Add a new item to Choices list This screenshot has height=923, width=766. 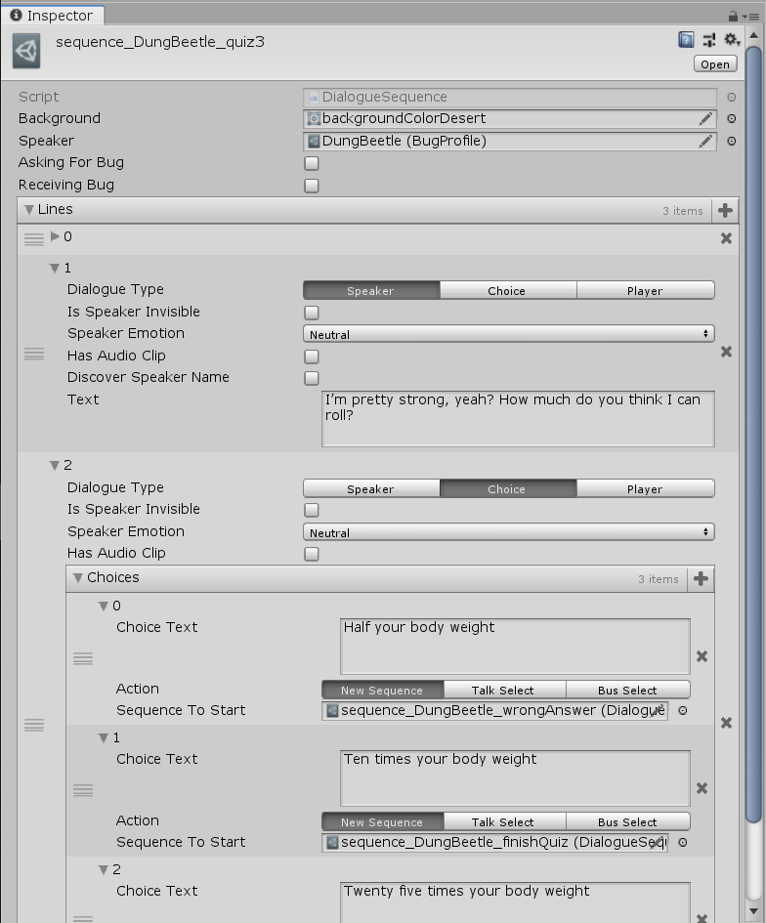[x=701, y=578]
